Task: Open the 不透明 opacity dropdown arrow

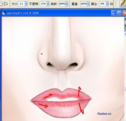Action: click(48, 4)
